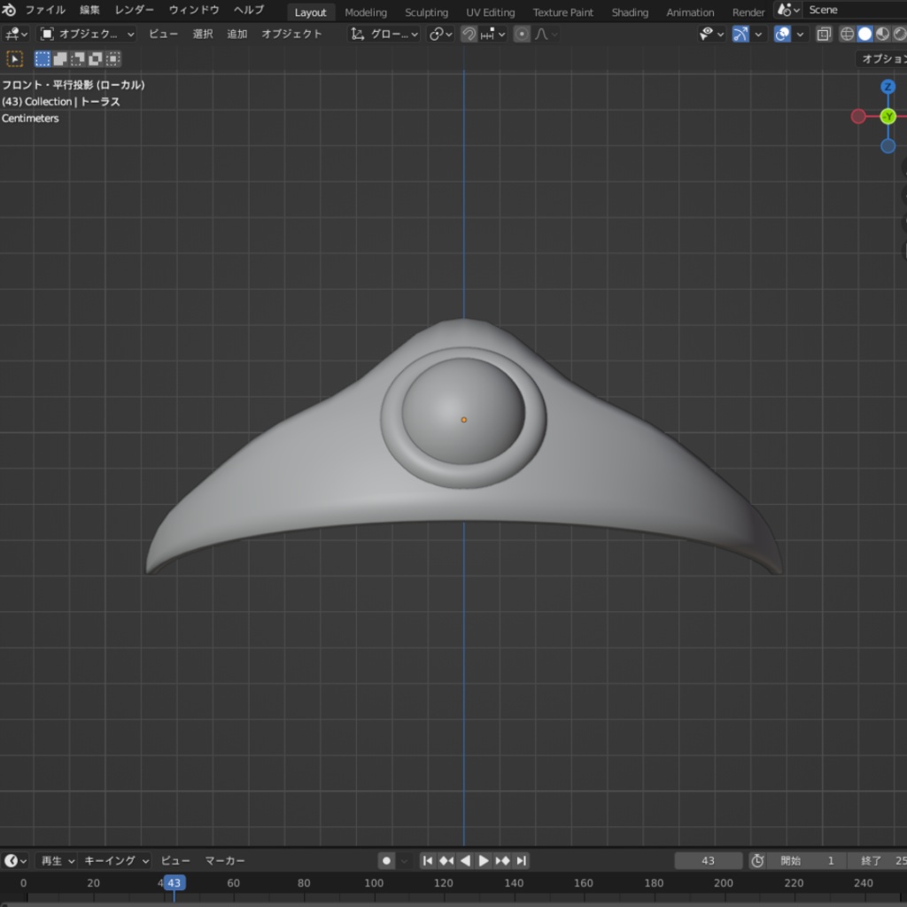Open the editor type selector icon

tap(15, 34)
